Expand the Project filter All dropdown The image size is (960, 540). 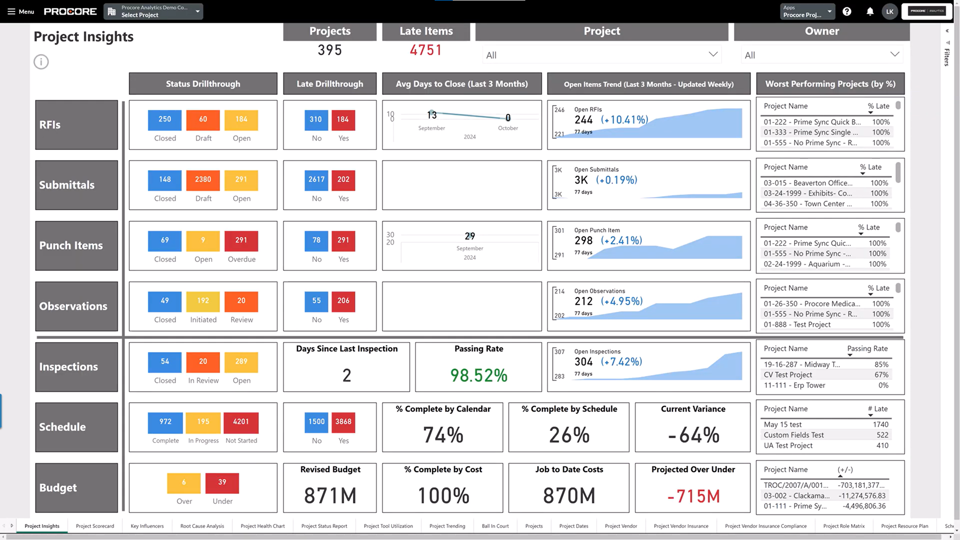712,54
